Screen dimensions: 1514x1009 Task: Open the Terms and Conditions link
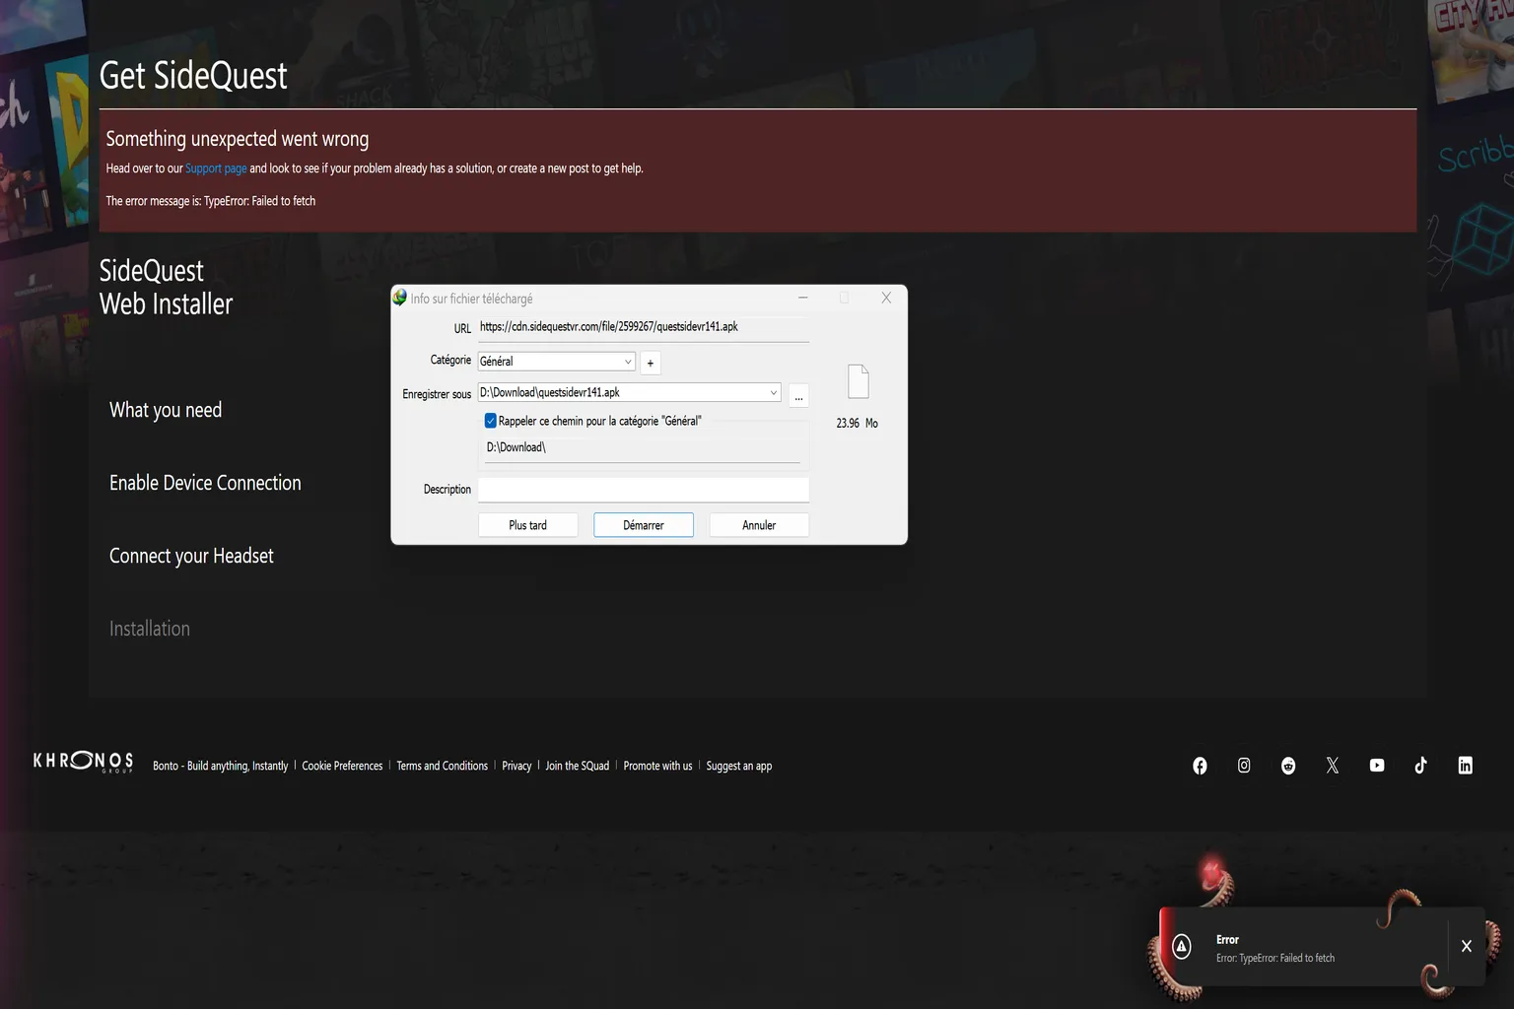point(443,766)
